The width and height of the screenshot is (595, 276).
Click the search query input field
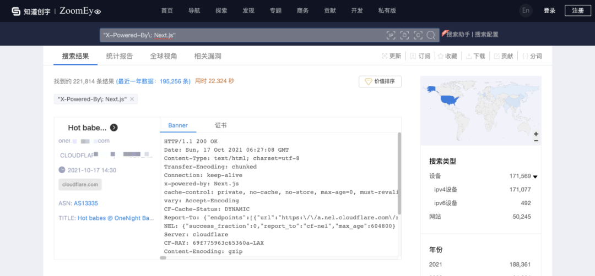(x=243, y=35)
